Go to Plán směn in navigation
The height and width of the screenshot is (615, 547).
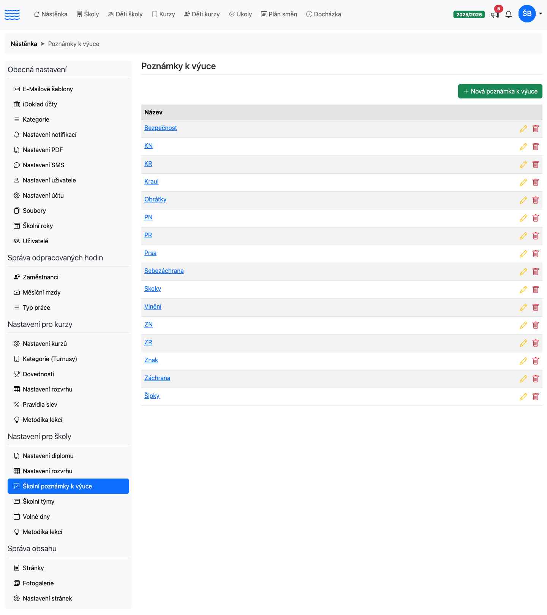(279, 14)
